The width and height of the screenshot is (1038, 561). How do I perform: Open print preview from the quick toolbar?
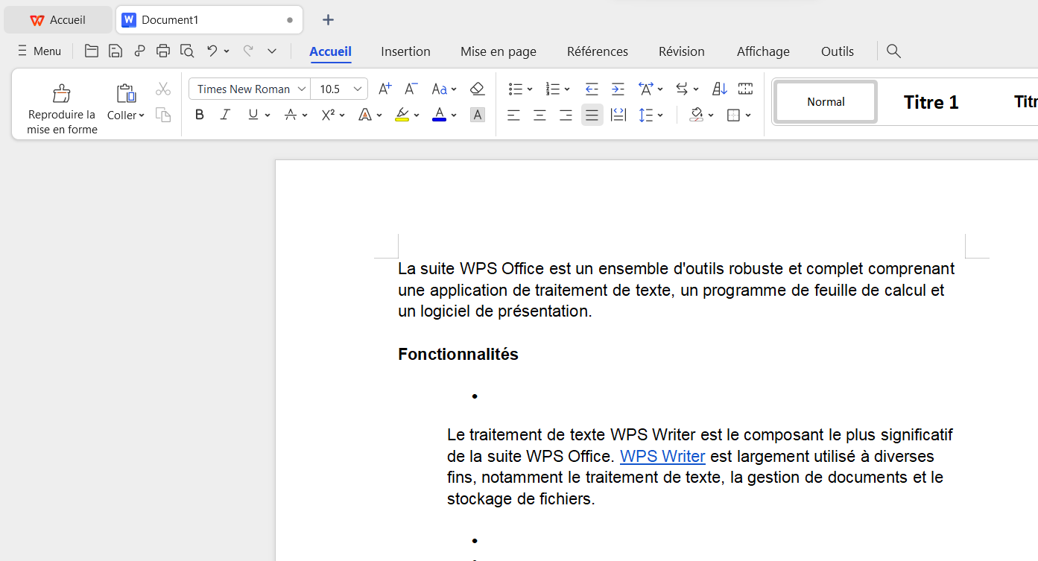[x=187, y=51]
